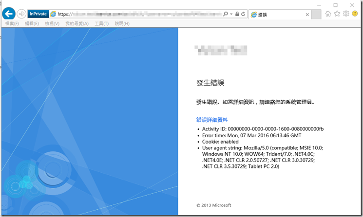
Task: Open the Tools gear icon
Action: [x=346, y=14]
